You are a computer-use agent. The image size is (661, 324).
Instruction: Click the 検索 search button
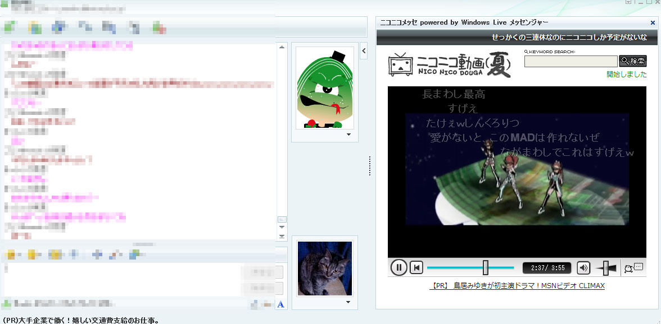tap(633, 61)
